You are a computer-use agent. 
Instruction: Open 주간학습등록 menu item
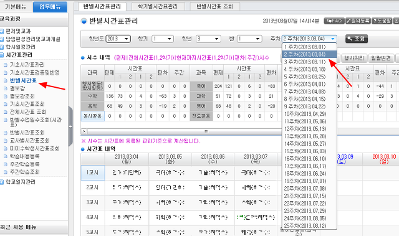coord(25,164)
